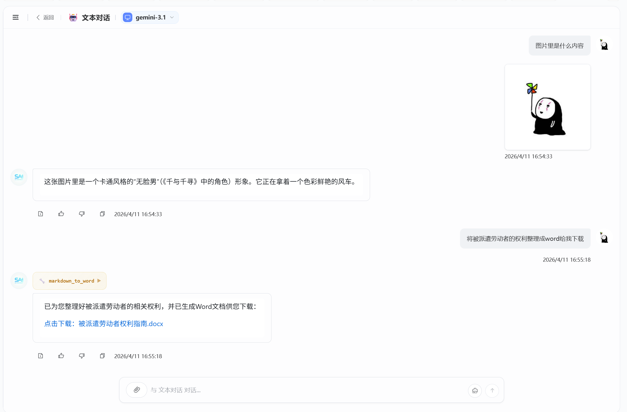The image size is (627, 412).
Task: Open info icon under first reply
Action: [x=40, y=214]
